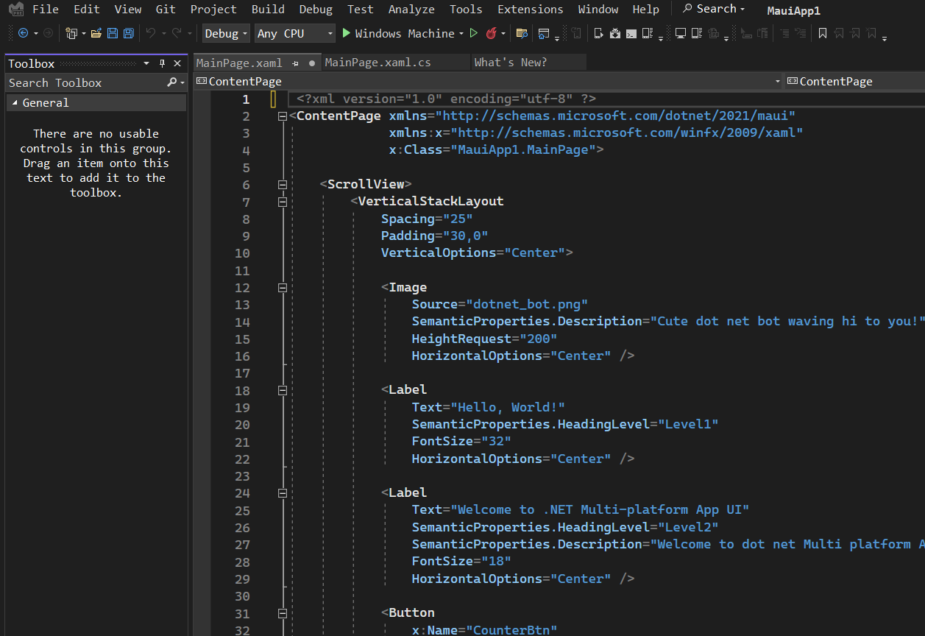Open the New Project dropdown arrow
This screenshot has width=925, height=636.
point(84,34)
